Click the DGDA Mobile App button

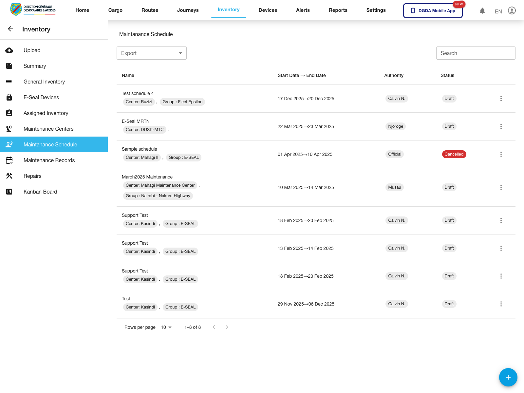(433, 10)
